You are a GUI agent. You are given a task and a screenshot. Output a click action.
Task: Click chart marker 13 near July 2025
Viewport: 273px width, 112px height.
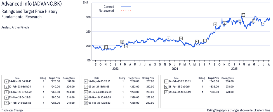coord(263,23)
